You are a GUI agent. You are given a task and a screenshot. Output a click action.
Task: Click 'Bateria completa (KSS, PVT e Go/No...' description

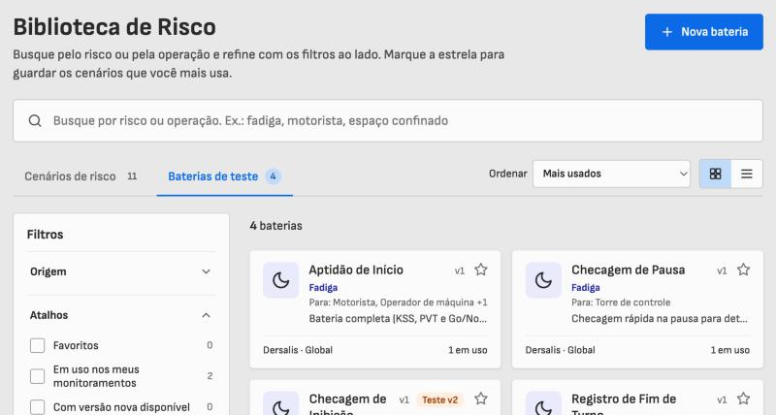coord(398,319)
